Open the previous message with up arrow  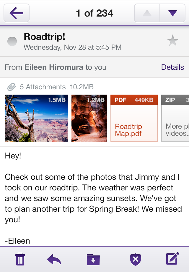[x=147, y=13]
